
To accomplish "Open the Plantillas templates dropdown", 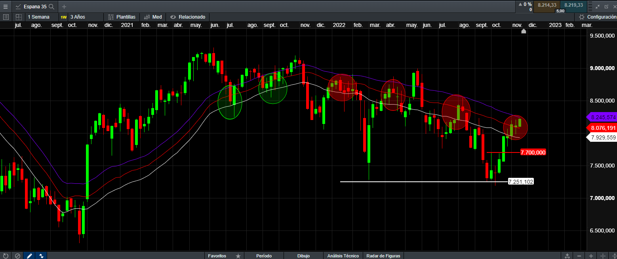I will 122,17.
